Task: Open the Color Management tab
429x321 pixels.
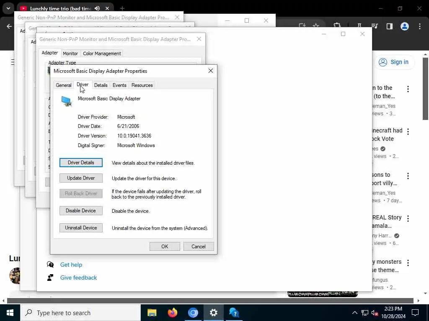Action: 102,53
